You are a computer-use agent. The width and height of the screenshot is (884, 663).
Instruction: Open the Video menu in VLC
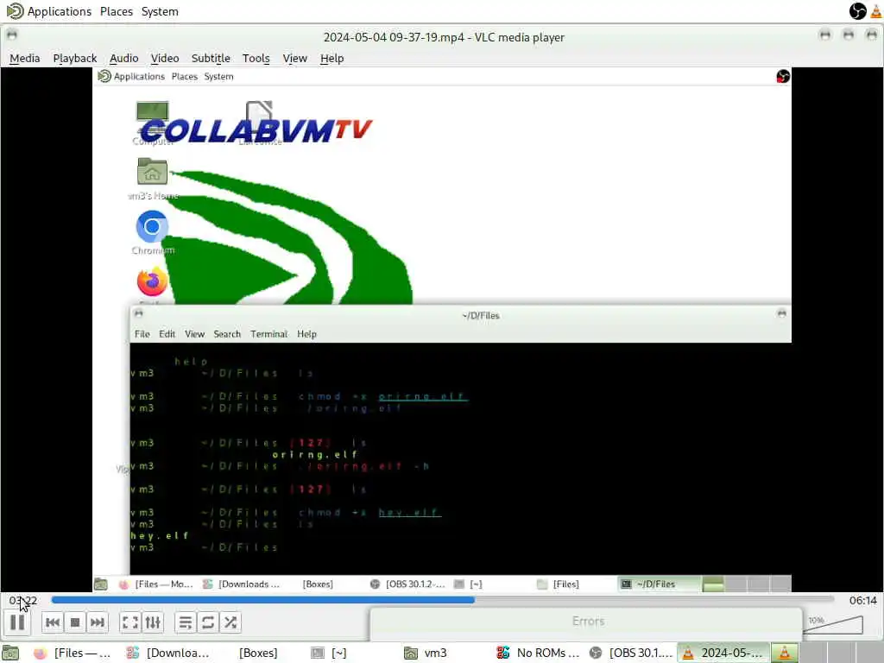[165, 58]
